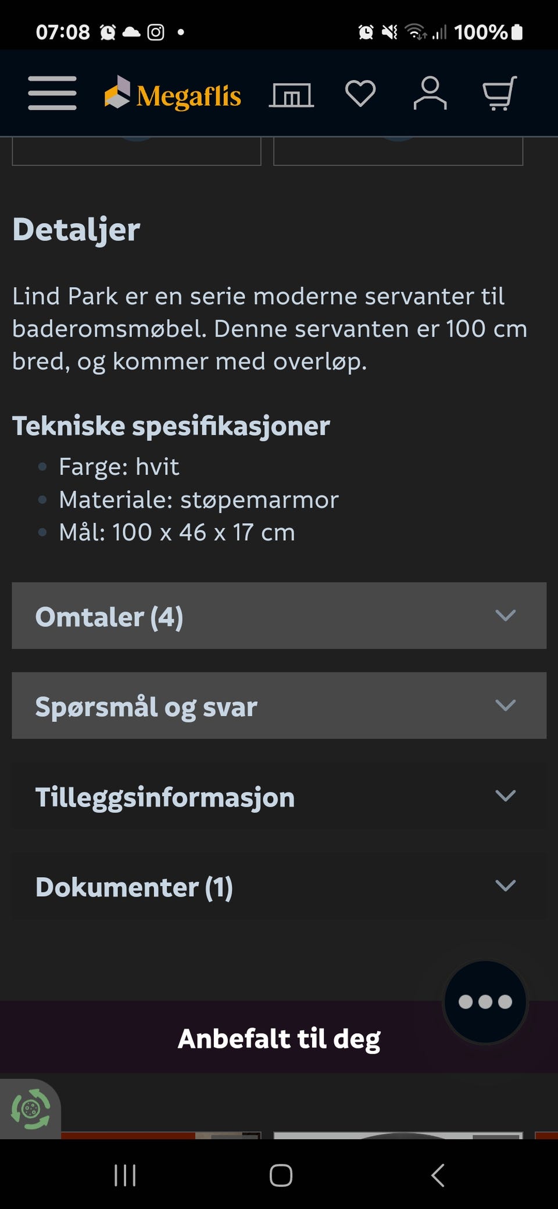
Task: Open the store locator icon
Action: [291, 94]
